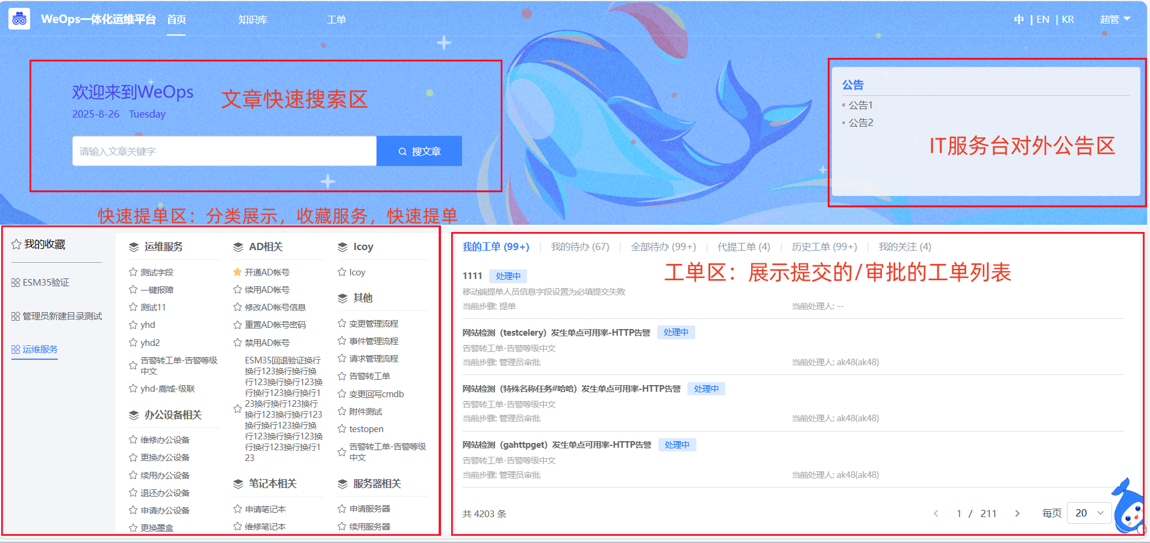Screen dimensions: 1150x543
Task: Click the 我的收藏 star icon
Action: coord(16,245)
